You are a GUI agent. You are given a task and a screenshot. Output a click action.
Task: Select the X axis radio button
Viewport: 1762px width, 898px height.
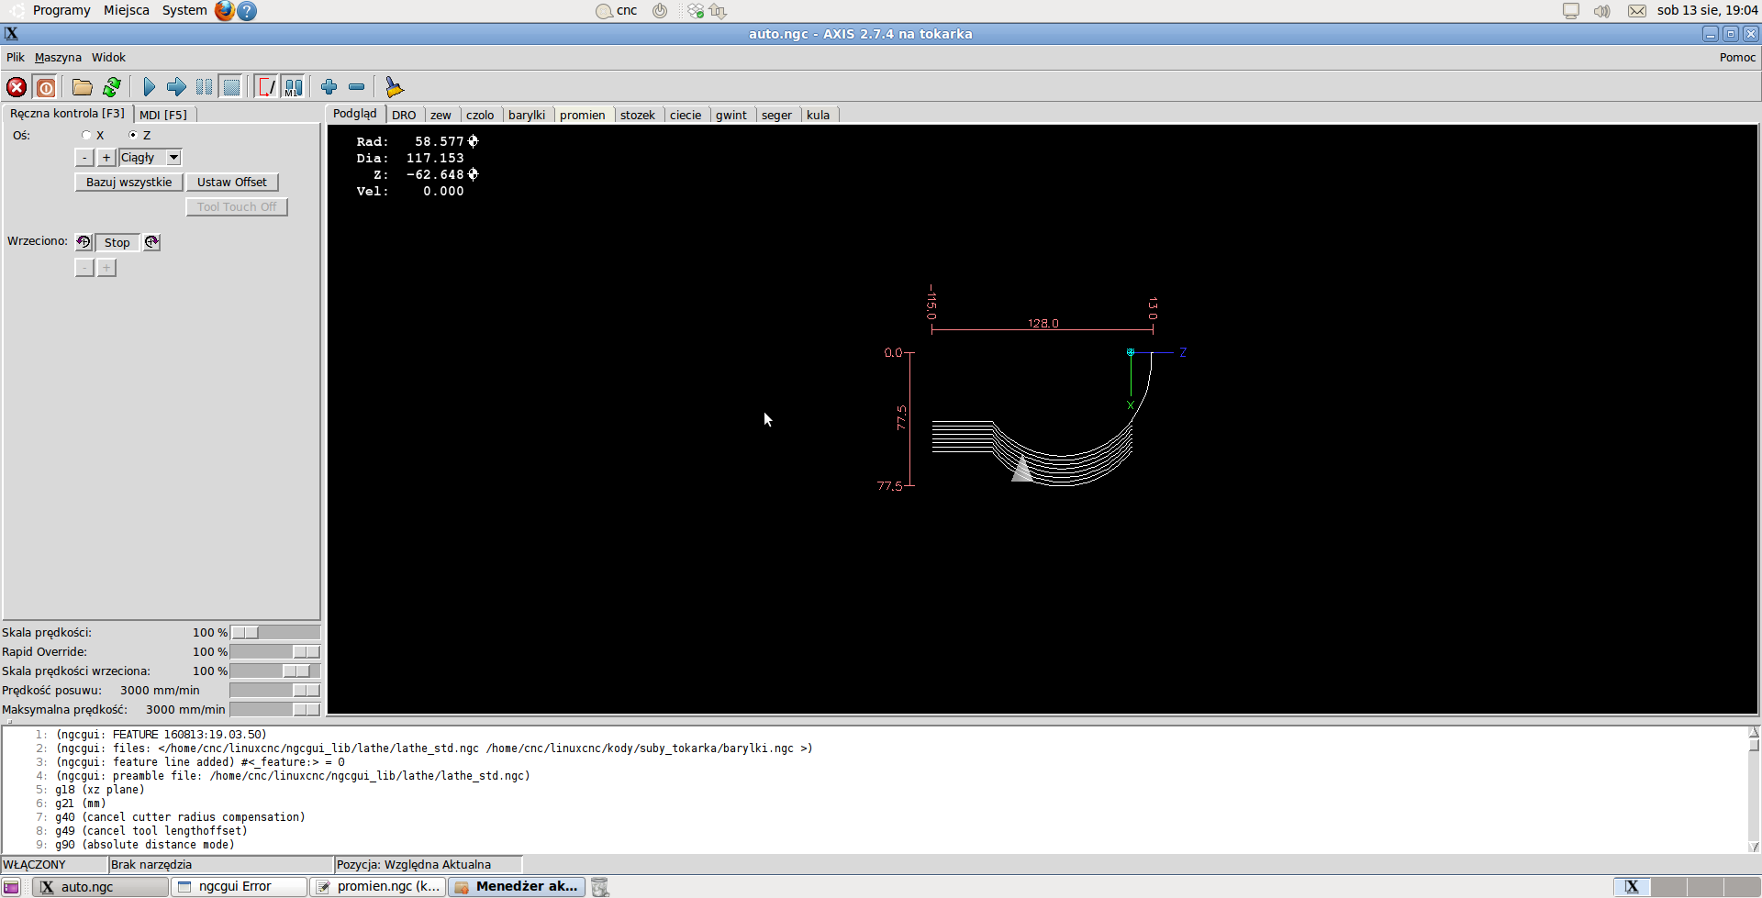[86, 135]
